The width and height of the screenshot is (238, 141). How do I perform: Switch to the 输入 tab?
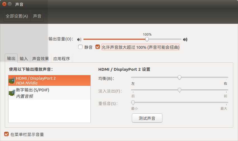point(24,59)
